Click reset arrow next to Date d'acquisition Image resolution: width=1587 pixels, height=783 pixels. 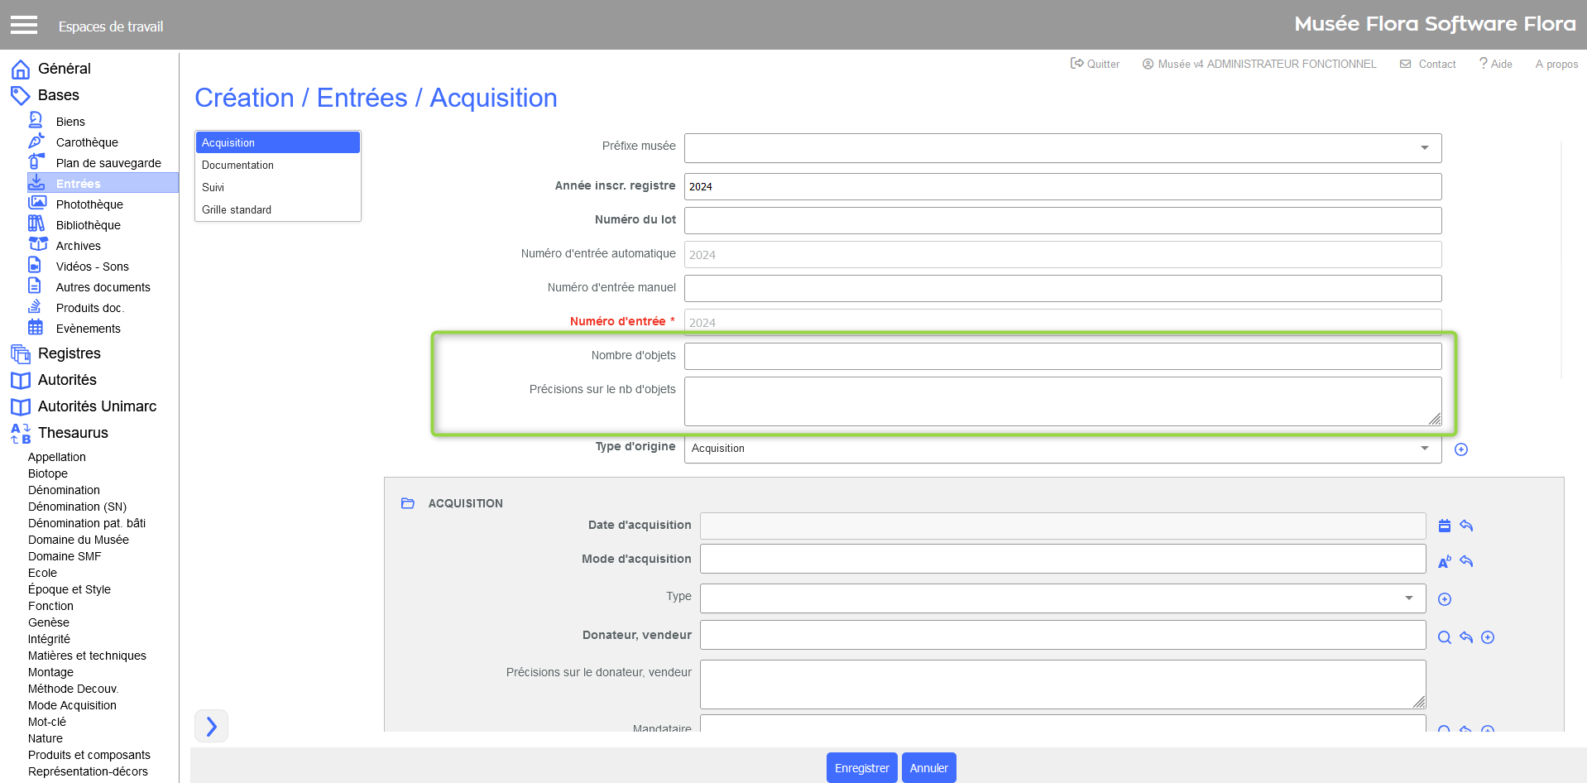click(x=1466, y=526)
